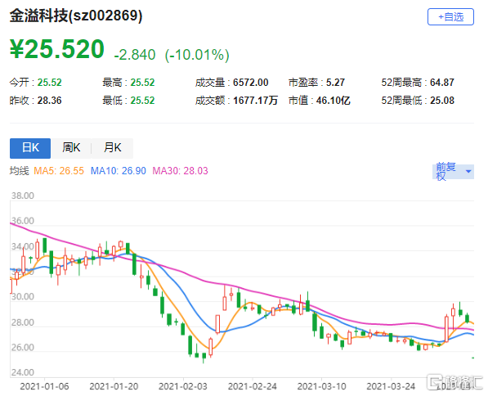
Task: Click the 24.00 price axis label
Action: (22, 372)
